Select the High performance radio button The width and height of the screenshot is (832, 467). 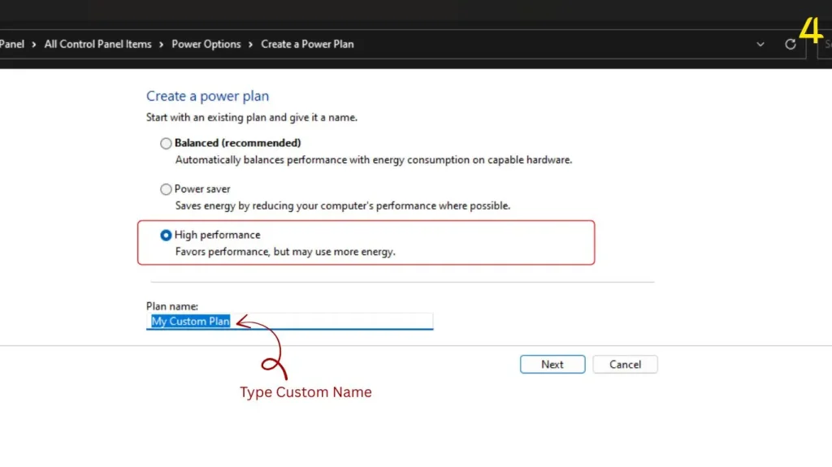(167, 236)
